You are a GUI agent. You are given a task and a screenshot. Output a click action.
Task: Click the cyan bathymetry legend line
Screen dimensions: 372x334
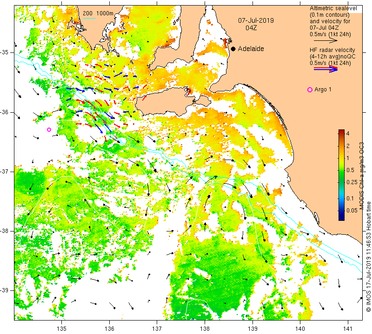(89, 18)
